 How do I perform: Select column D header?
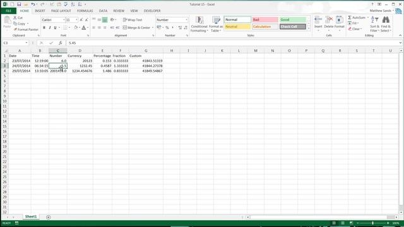click(x=80, y=50)
